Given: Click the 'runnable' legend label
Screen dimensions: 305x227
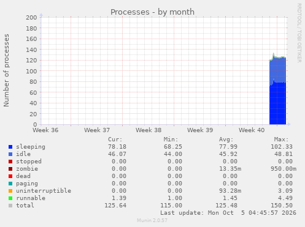Looking at the screenshot, I should click(31, 198).
